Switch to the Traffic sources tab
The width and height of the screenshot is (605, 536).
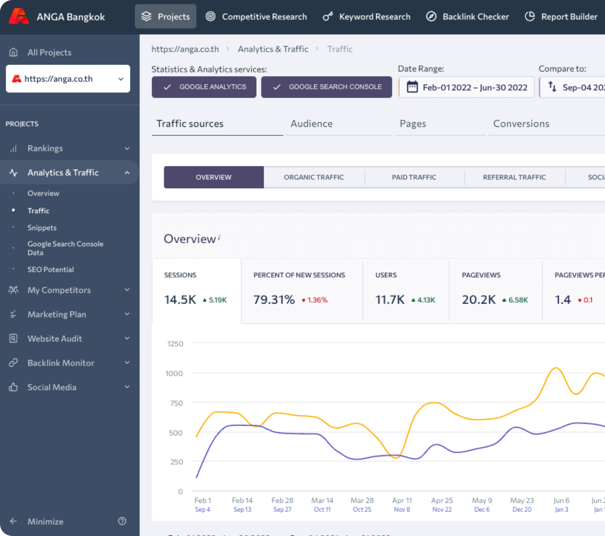218,124
